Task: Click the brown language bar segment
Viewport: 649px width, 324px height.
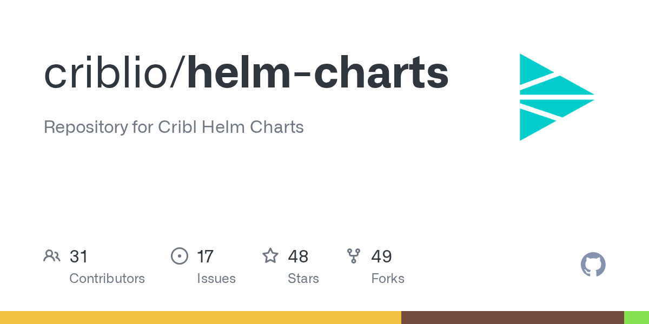Action: click(512, 318)
